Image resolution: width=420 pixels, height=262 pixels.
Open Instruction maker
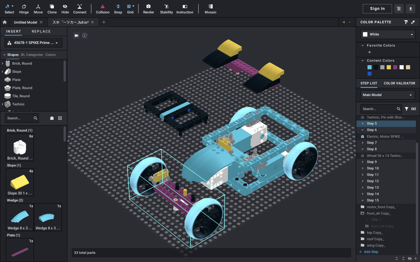point(185,9)
